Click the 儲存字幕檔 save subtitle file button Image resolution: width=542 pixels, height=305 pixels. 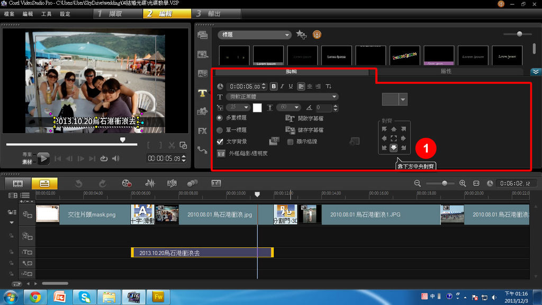point(305,130)
